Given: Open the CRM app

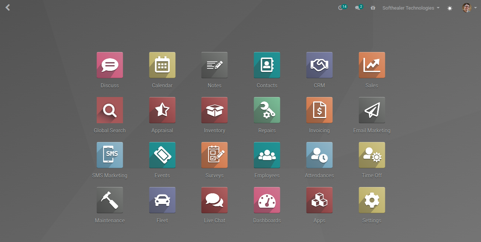Looking at the screenshot, I should (x=319, y=65).
